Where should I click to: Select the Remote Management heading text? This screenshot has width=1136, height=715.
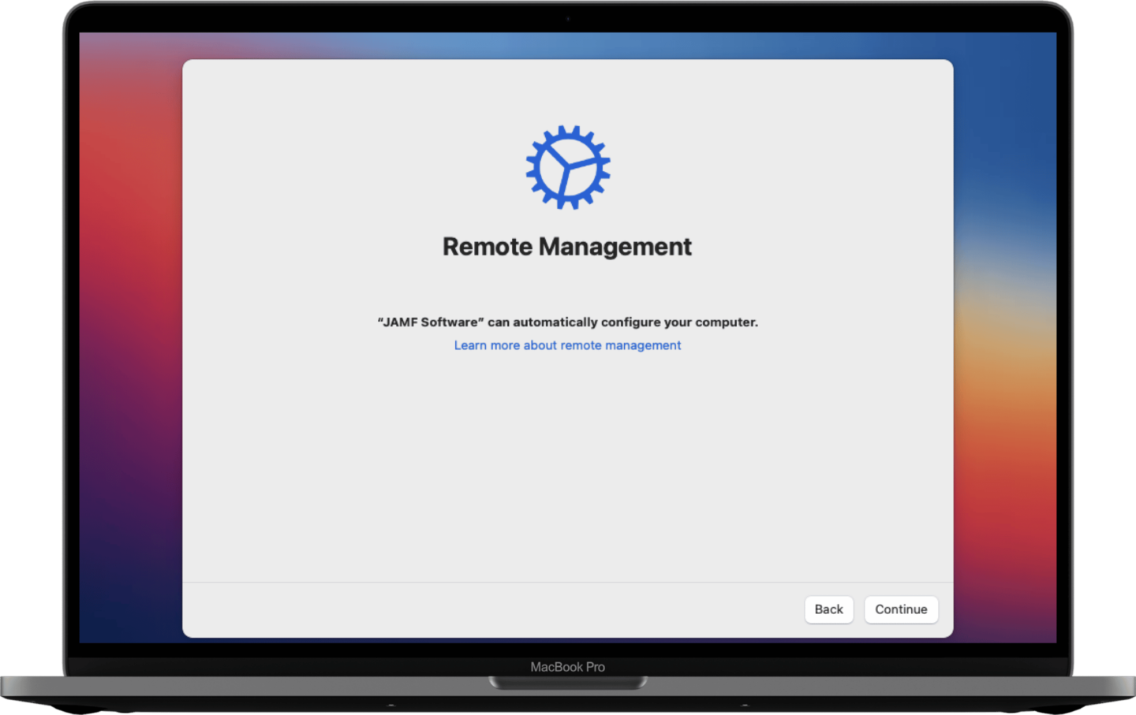[x=567, y=247]
